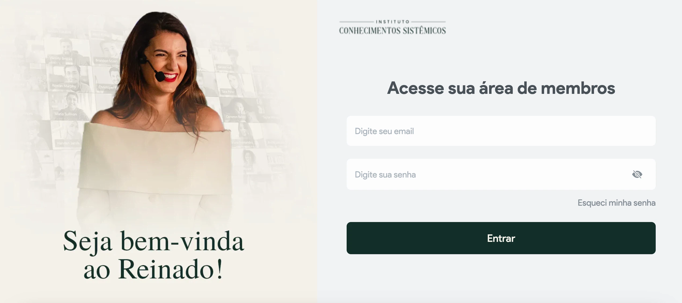Click the Instituto Conhecimentos Sistêmicos logo
This screenshot has width=682, height=303.
point(393,27)
